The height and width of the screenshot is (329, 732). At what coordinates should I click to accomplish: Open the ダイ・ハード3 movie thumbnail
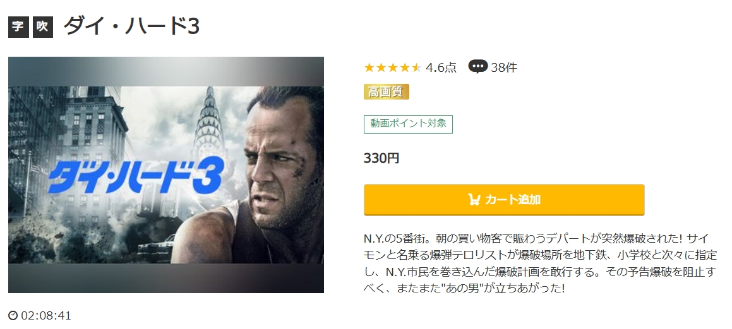[x=165, y=175]
